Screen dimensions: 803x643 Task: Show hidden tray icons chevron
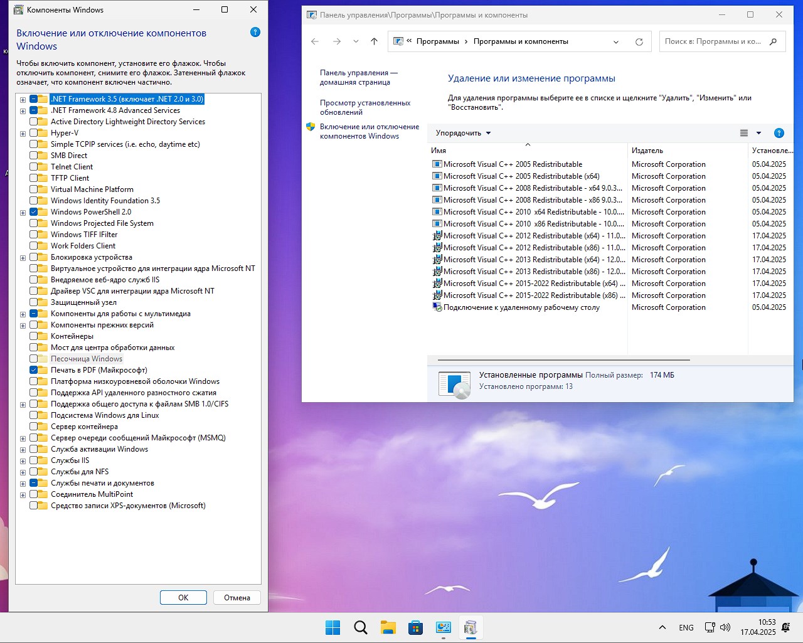click(662, 627)
